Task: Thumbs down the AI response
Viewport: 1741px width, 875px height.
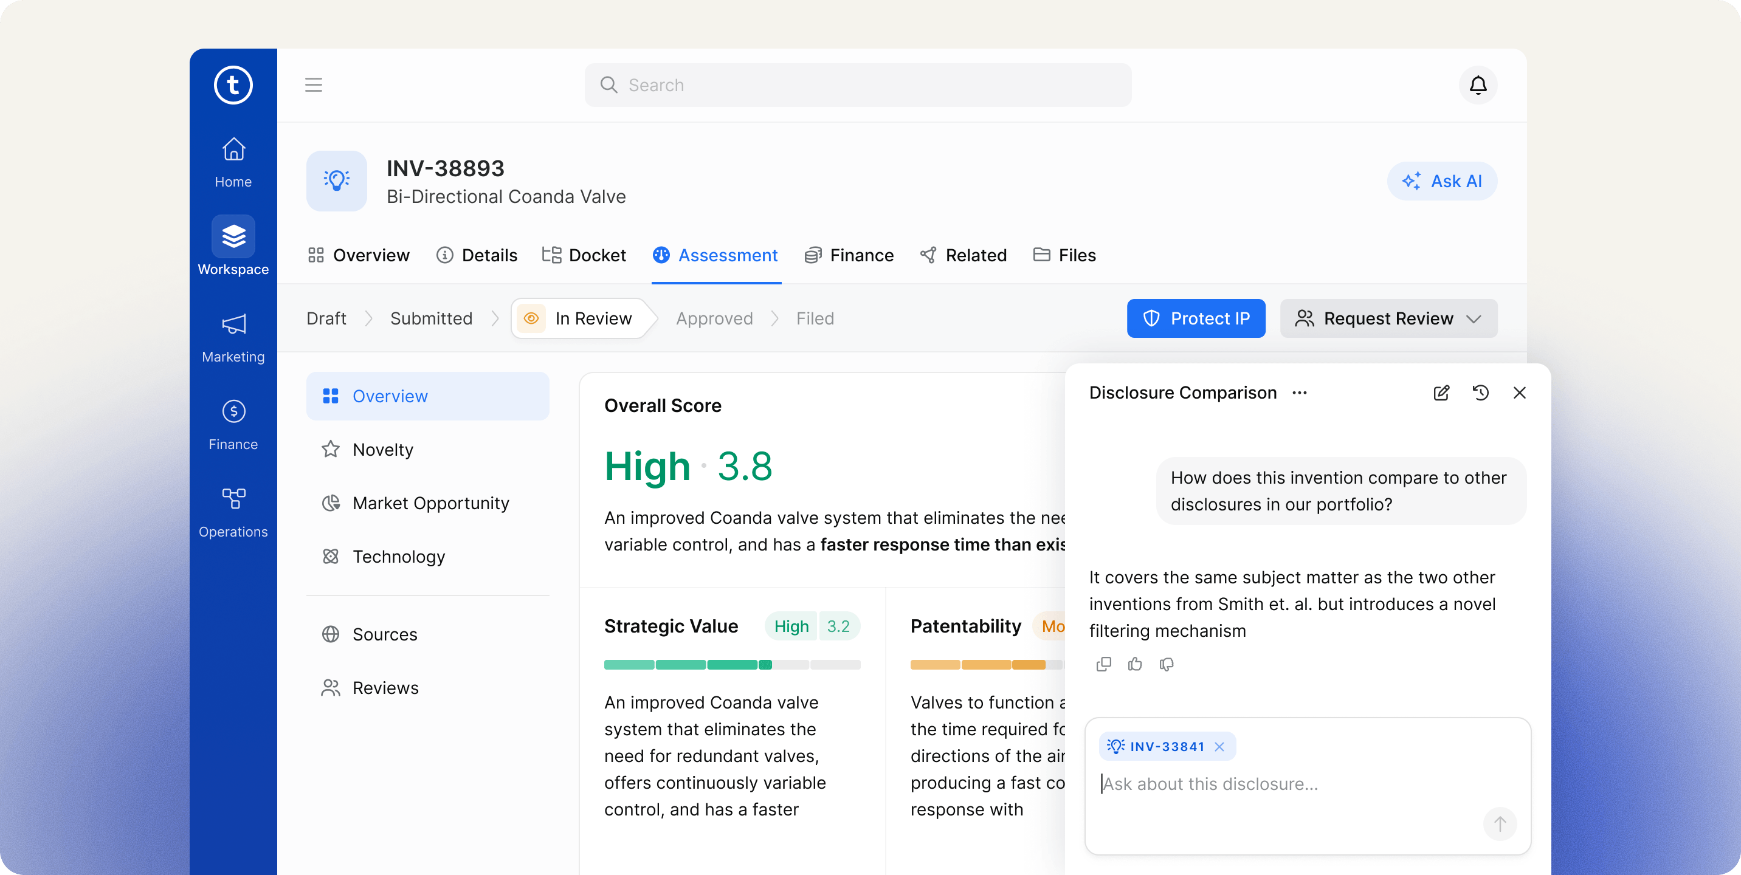Action: point(1167,664)
